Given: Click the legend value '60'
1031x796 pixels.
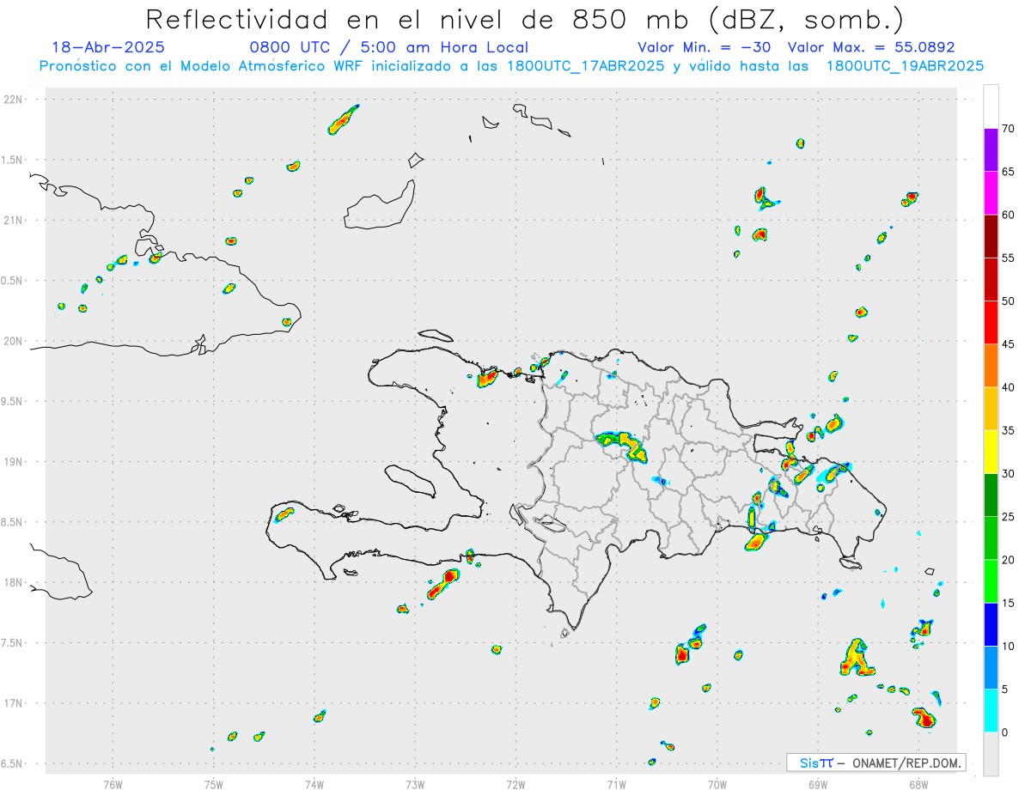Looking at the screenshot, I should pos(1009,215).
